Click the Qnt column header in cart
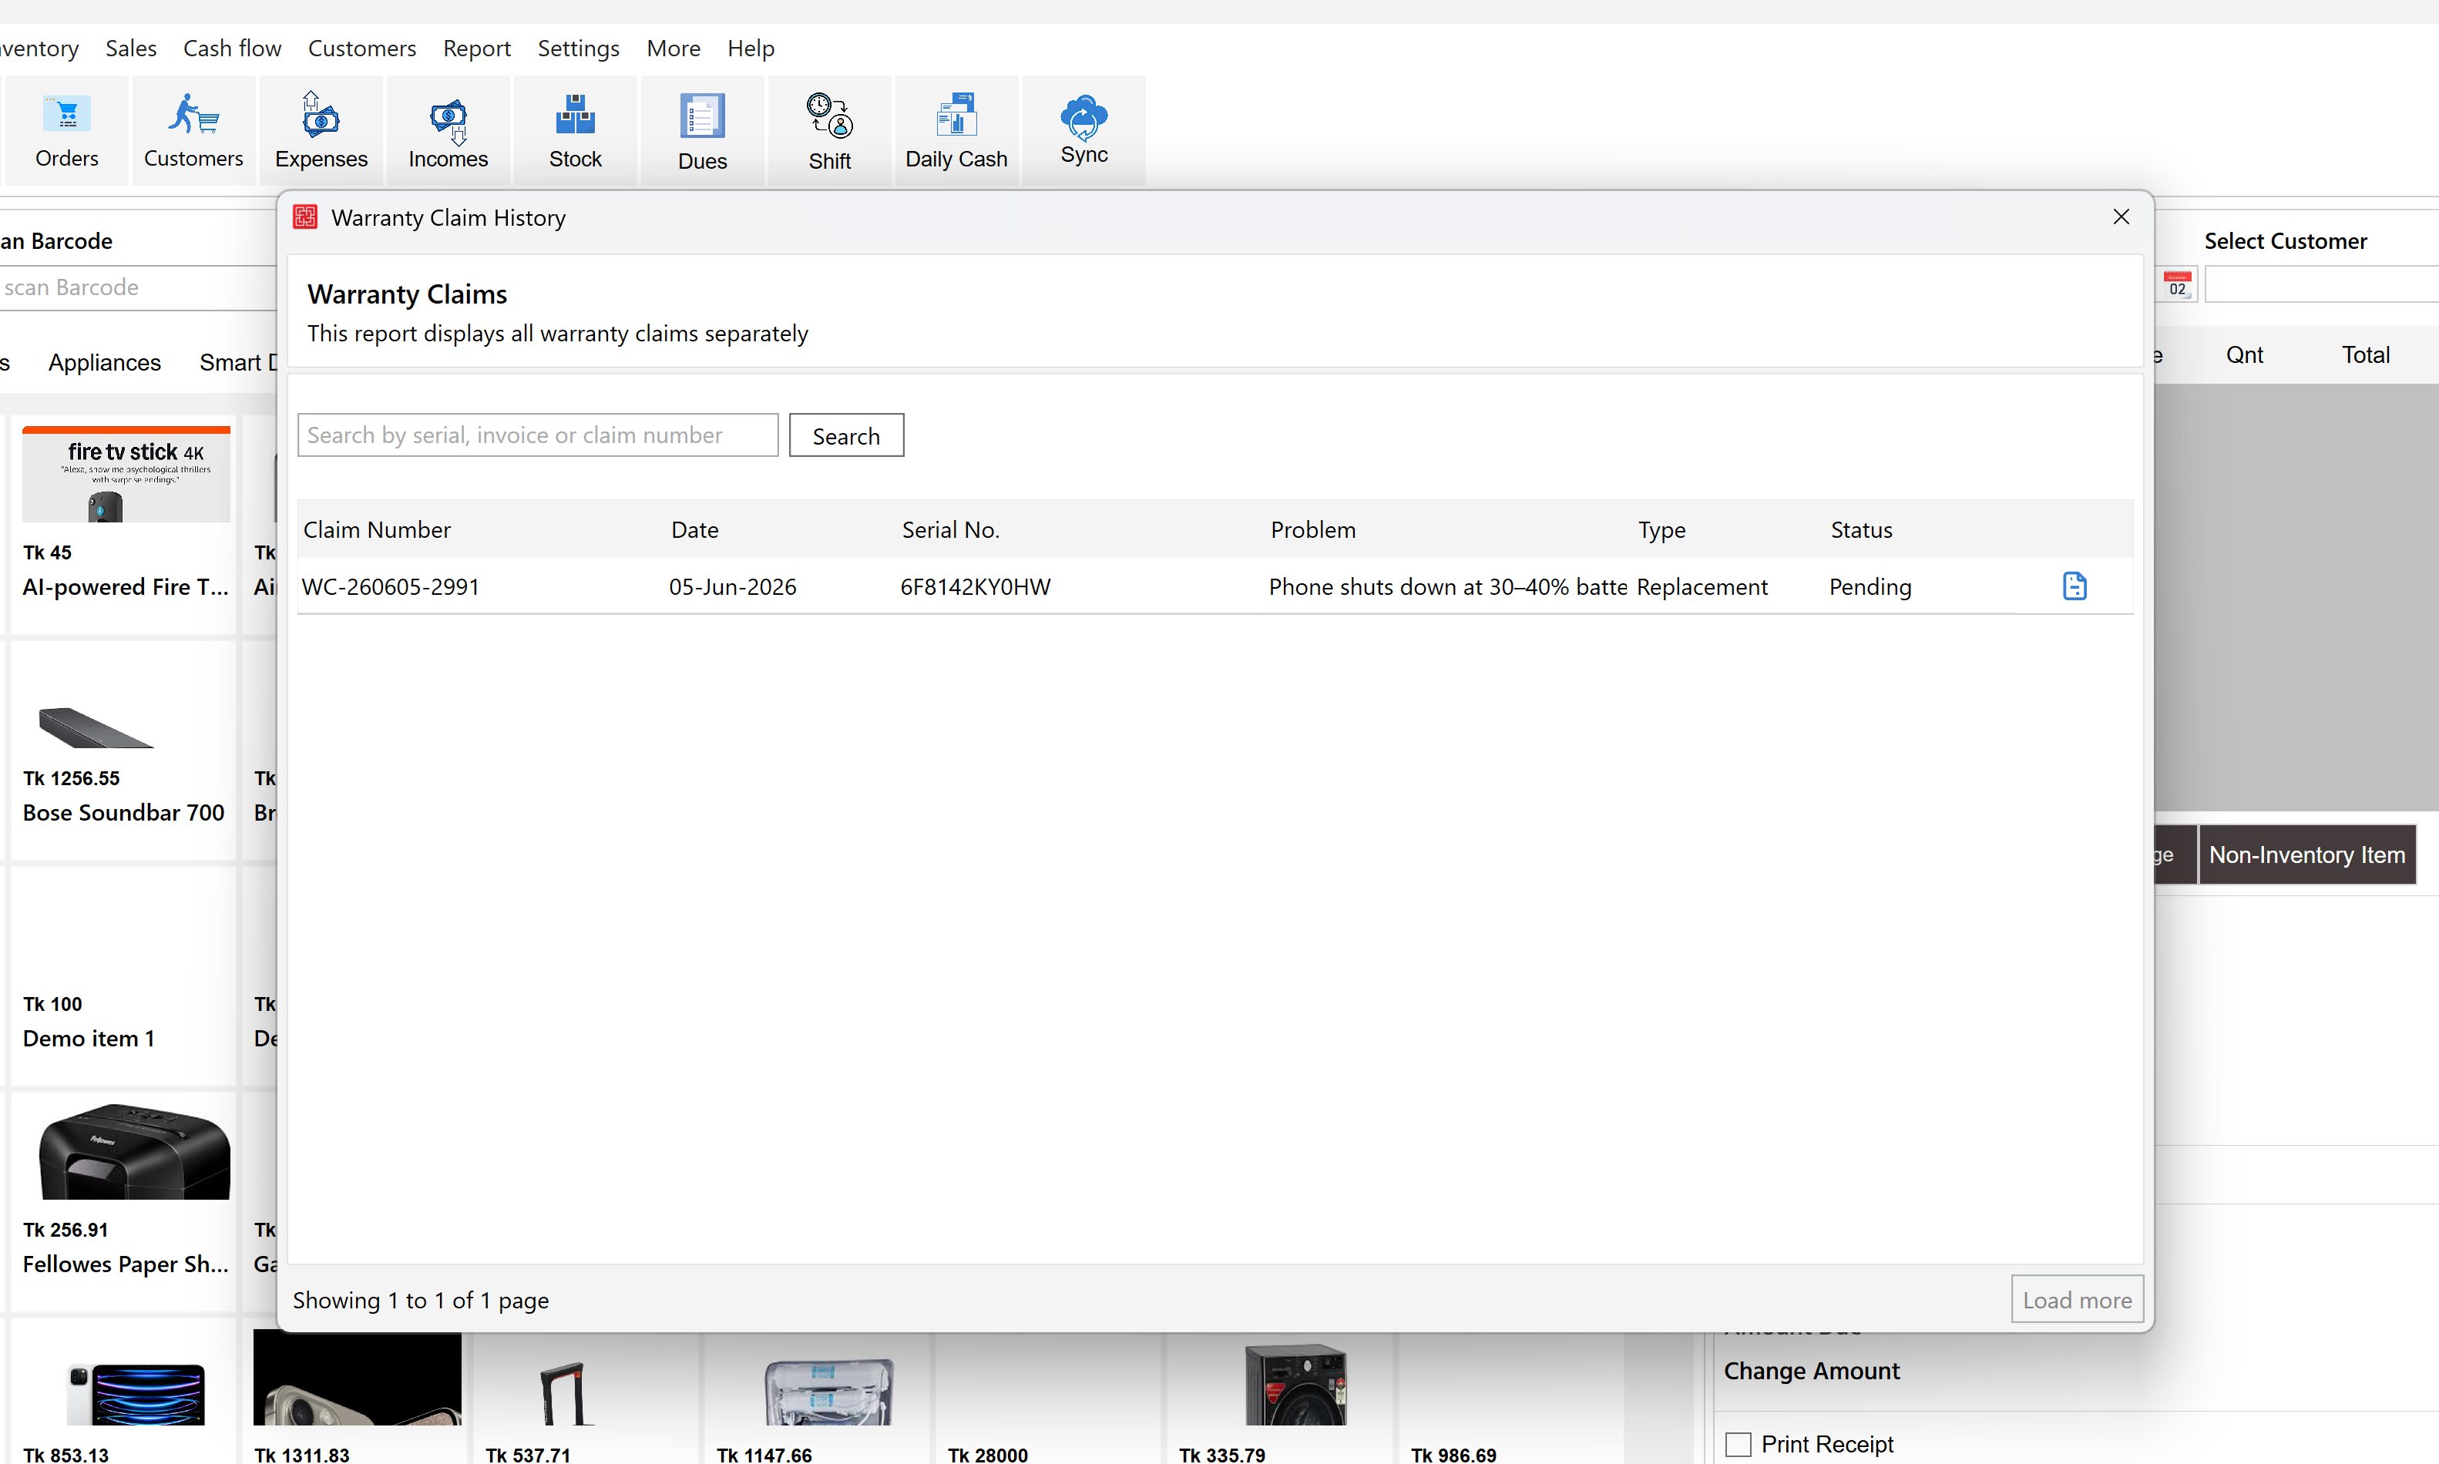Image resolution: width=2439 pixels, height=1464 pixels. [x=2243, y=355]
